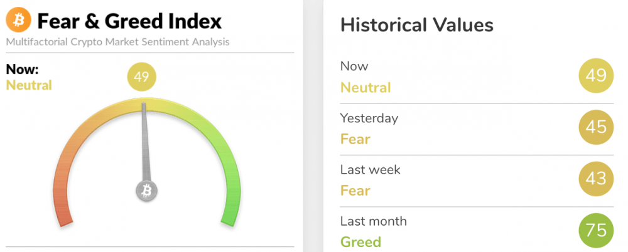Click the green Greed status text
Image resolution: width=628 pixels, height=252 pixels.
pos(360,242)
